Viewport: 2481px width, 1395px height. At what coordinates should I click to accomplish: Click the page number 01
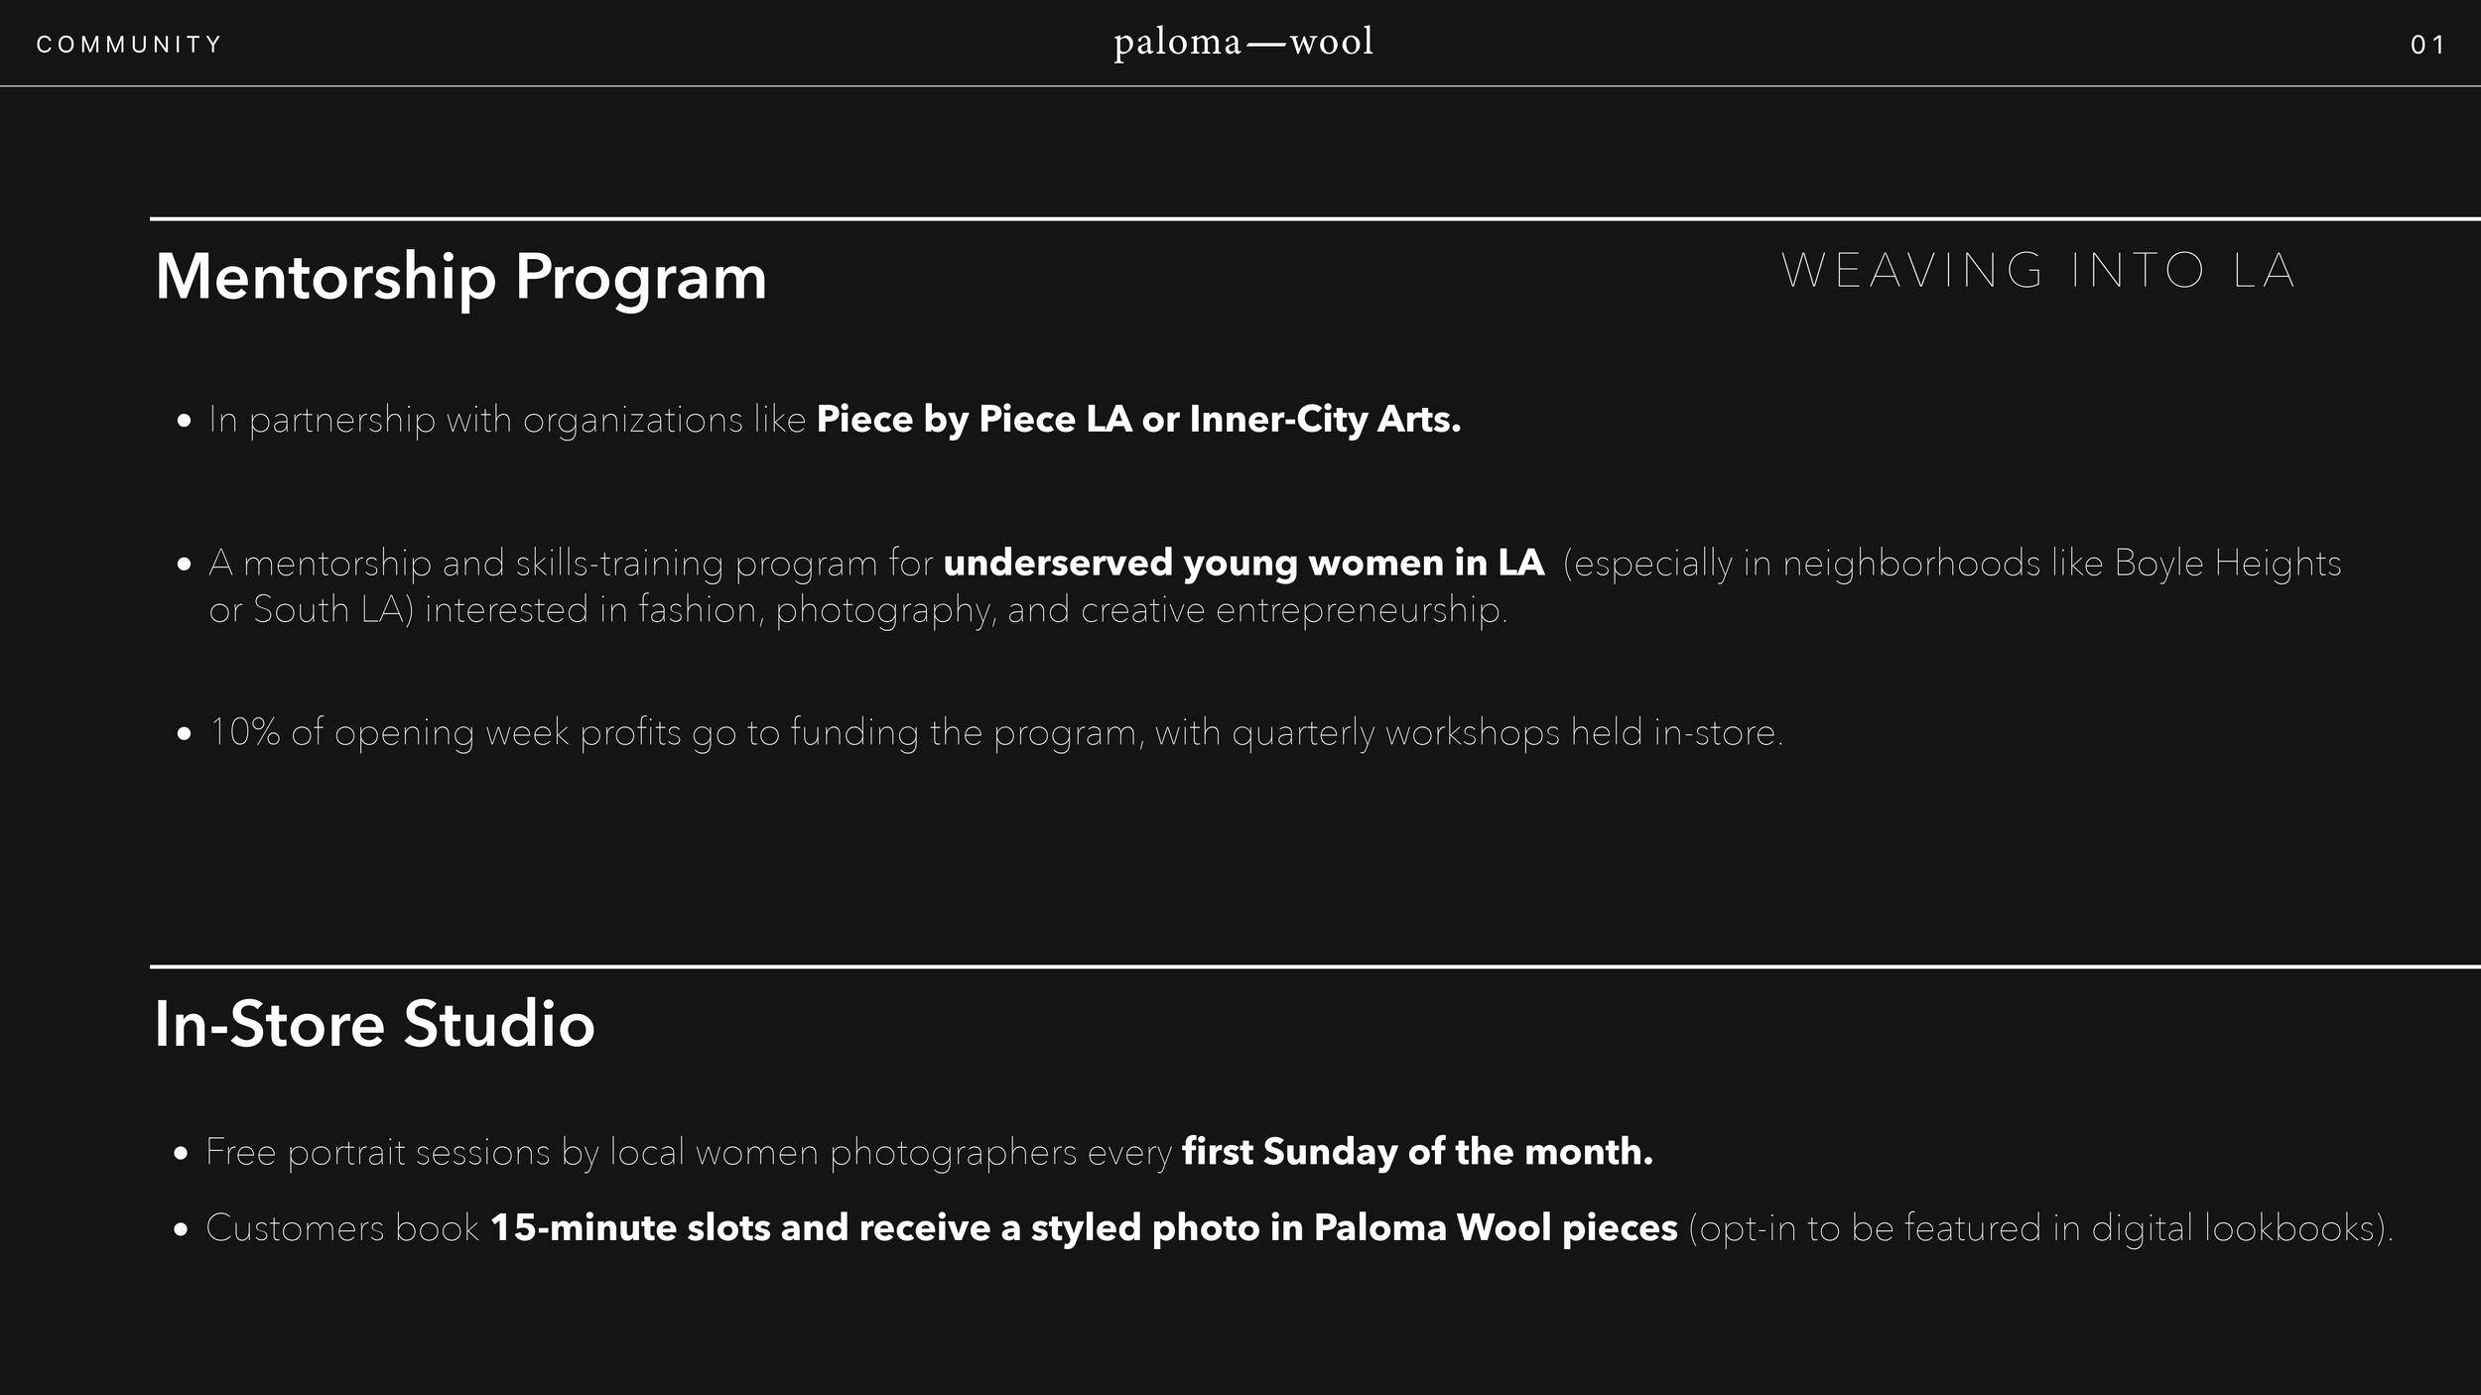[2427, 45]
